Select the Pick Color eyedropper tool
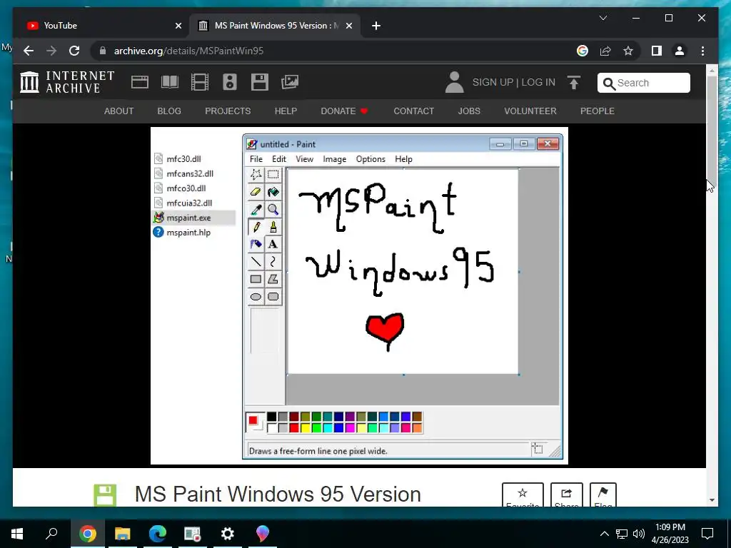The height and width of the screenshot is (548, 731). pyautogui.click(x=256, y=210)
